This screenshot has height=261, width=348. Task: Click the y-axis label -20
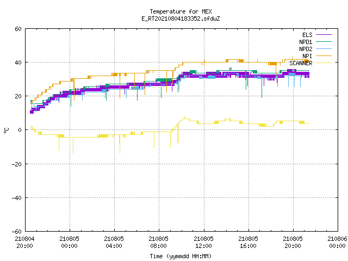17,164
